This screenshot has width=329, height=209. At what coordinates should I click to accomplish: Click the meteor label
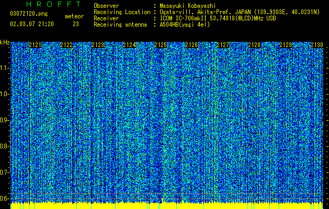74,16
